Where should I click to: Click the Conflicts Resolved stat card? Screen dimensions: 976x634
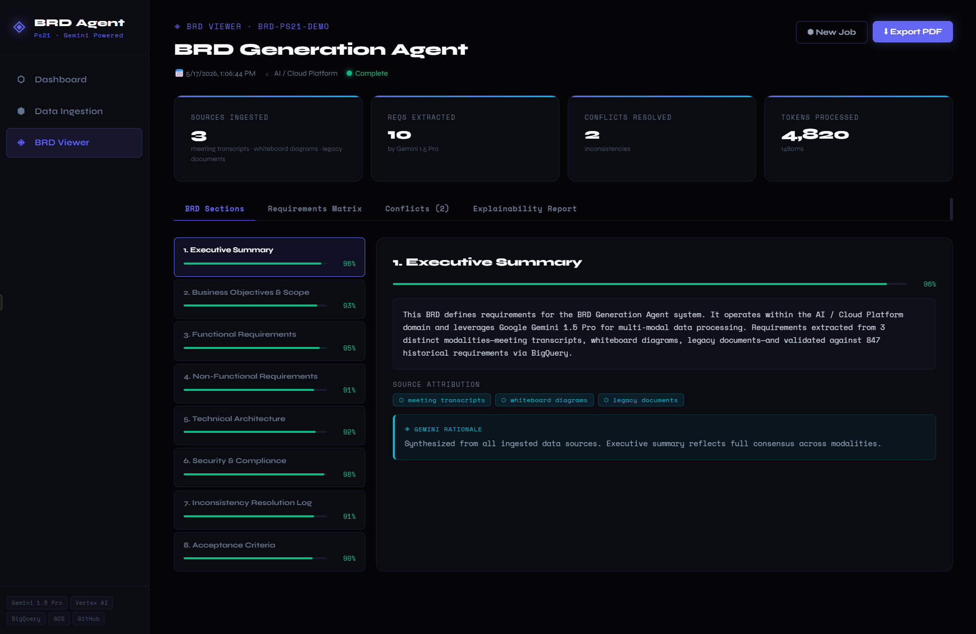click(x=662, y=138)
